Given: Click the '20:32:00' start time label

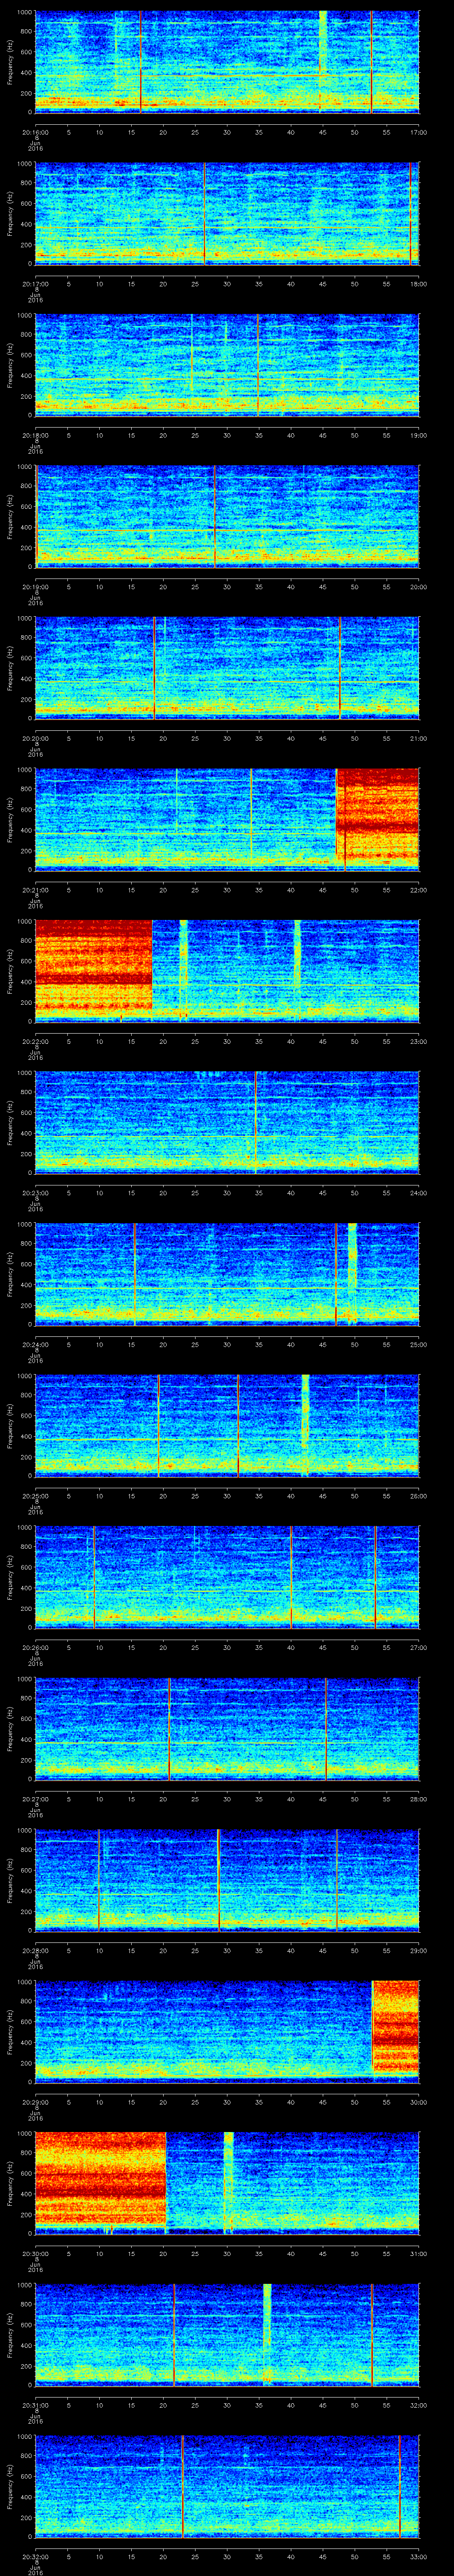Looking at the screenshot, I should point(35,2556).
